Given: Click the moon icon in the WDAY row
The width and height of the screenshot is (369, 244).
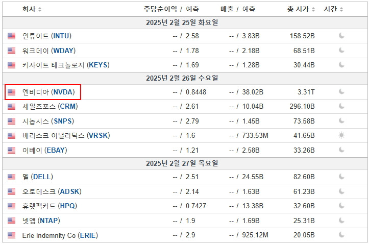Looking at the screenshot, I should [x=341, y=51].
